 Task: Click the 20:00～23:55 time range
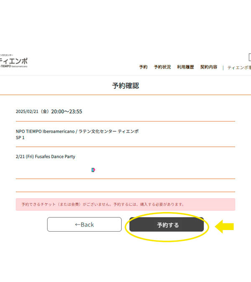(67, 111)
